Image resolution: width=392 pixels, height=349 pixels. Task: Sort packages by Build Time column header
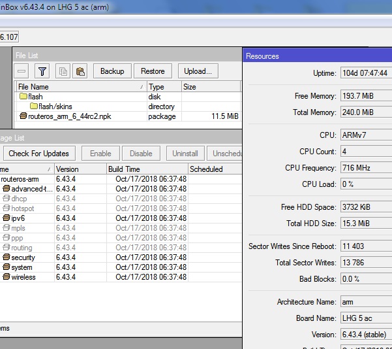(x=147, y=169)
